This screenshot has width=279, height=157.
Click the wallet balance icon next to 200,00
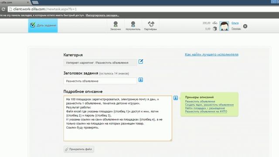pos(215,23)
